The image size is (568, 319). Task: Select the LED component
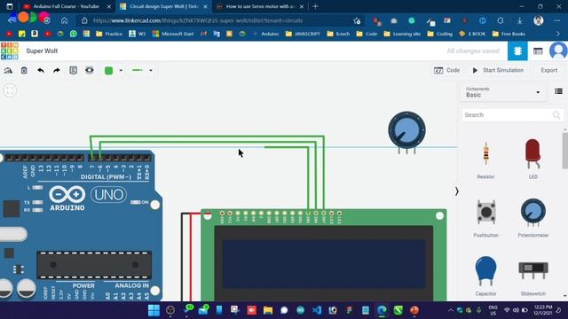coord(532,159)
